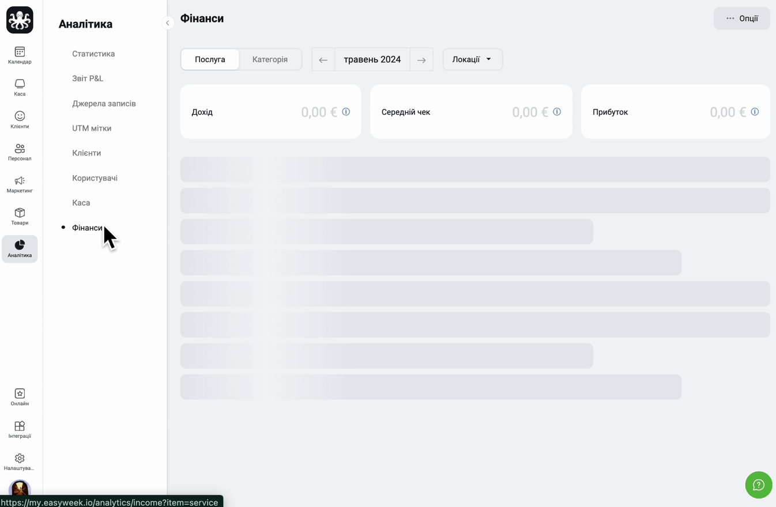Show info tooltip for Середній чек

point(557,112)
